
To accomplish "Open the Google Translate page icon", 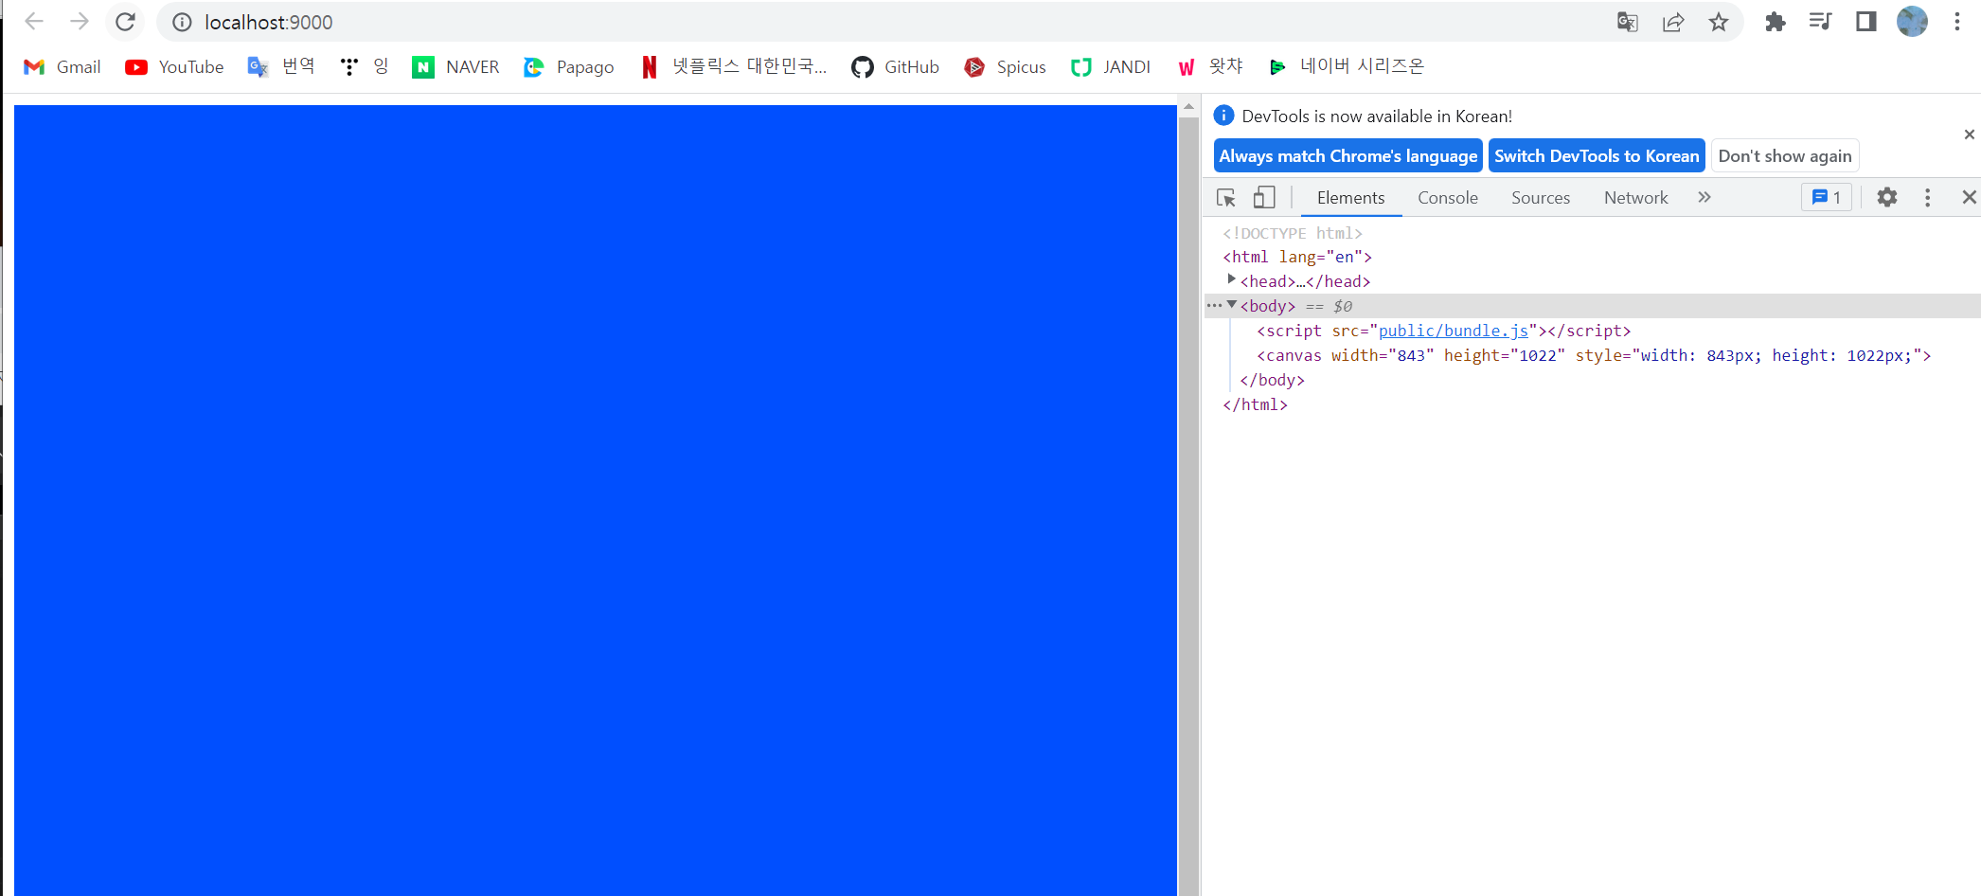I will (1628, 22).
